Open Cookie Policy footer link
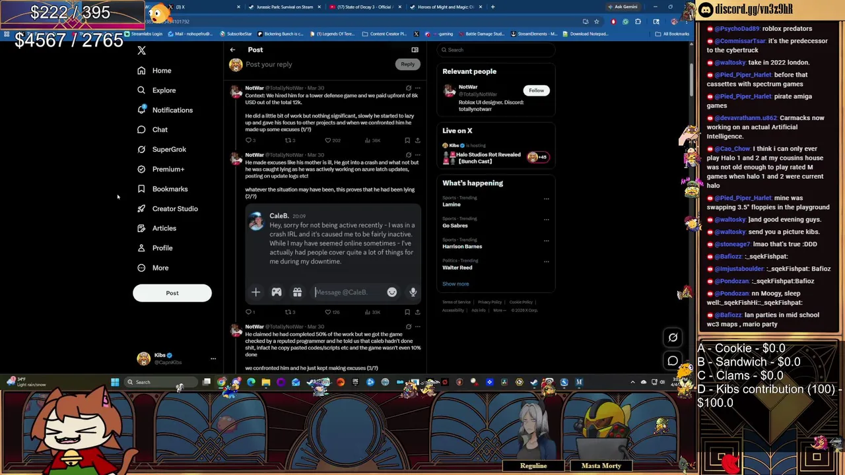The width and height of the screenshot is (845, 475). [x=521, y=302]
